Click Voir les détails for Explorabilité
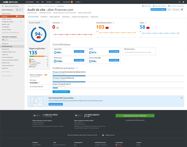The image size is (187, 147). click(x=79, y=52)
